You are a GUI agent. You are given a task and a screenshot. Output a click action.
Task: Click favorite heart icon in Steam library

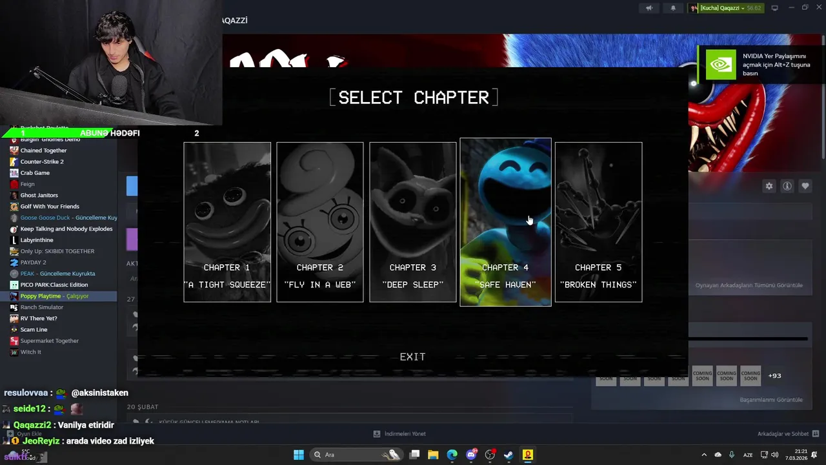(805, 186)
